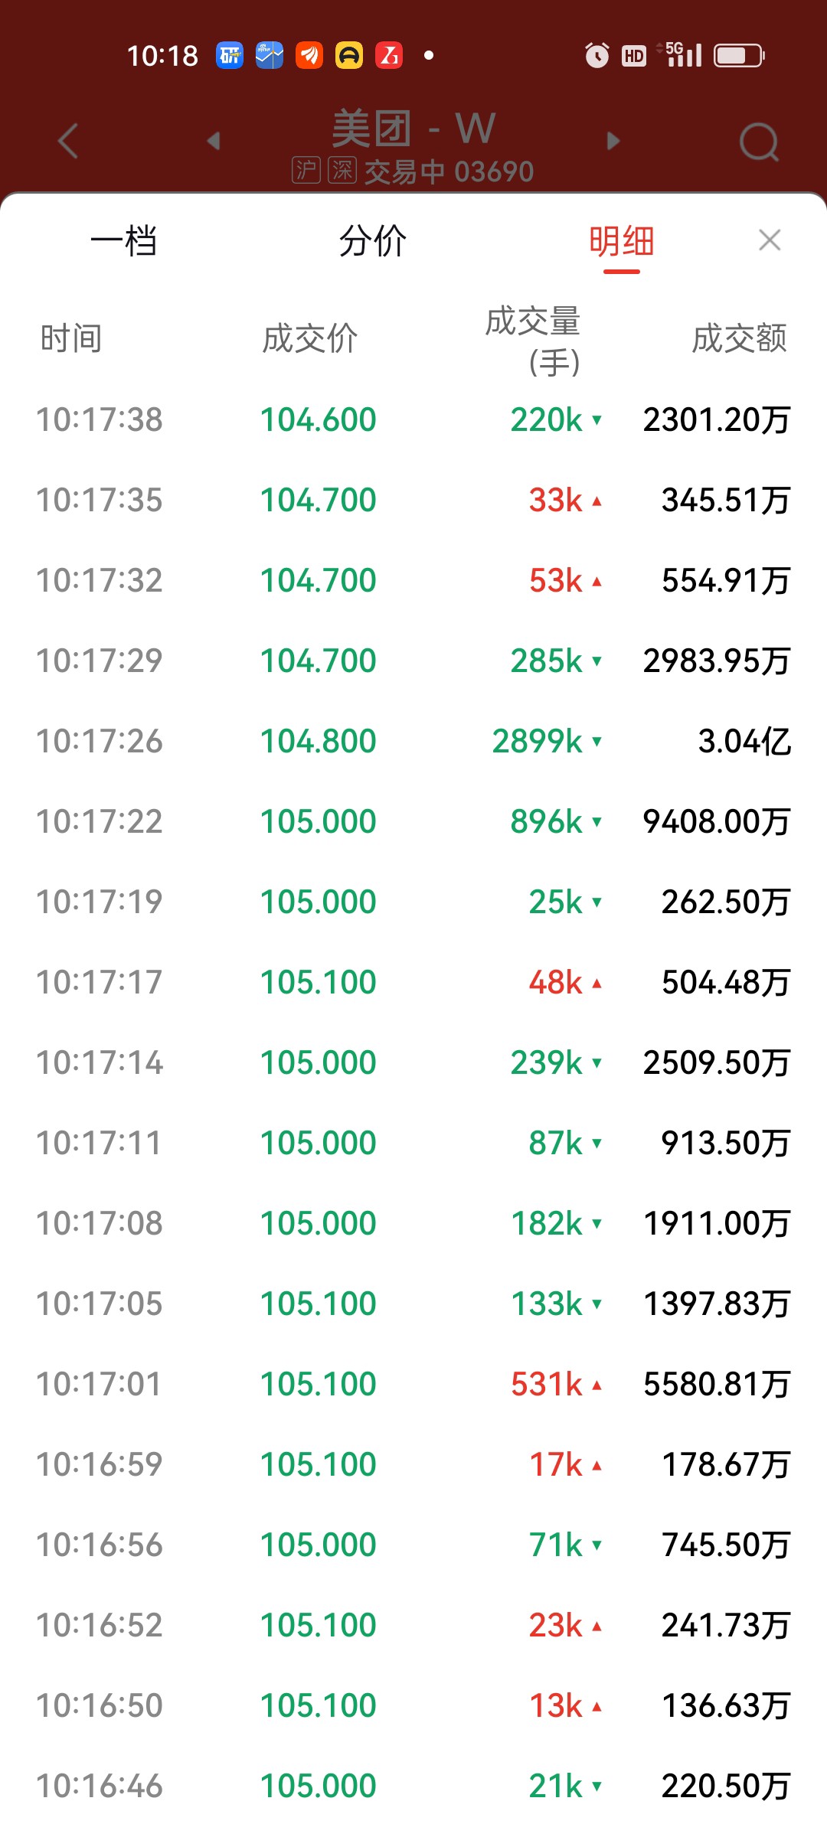Image resolution: width=827 pixels, height=1837 pixels.
Task: Tap the alarm clock status icon
Action: coord(597,55)
